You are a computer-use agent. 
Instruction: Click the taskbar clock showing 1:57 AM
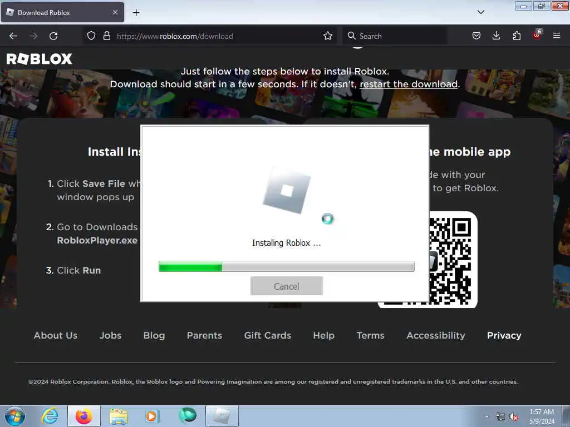pos(542,416)
